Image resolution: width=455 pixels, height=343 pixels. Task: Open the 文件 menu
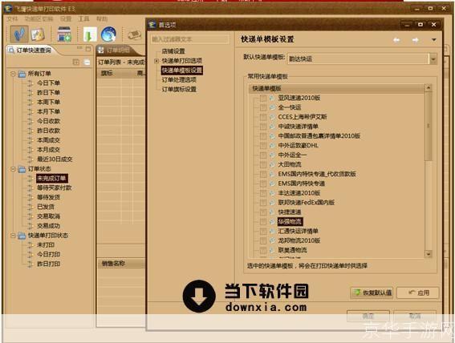13,18
